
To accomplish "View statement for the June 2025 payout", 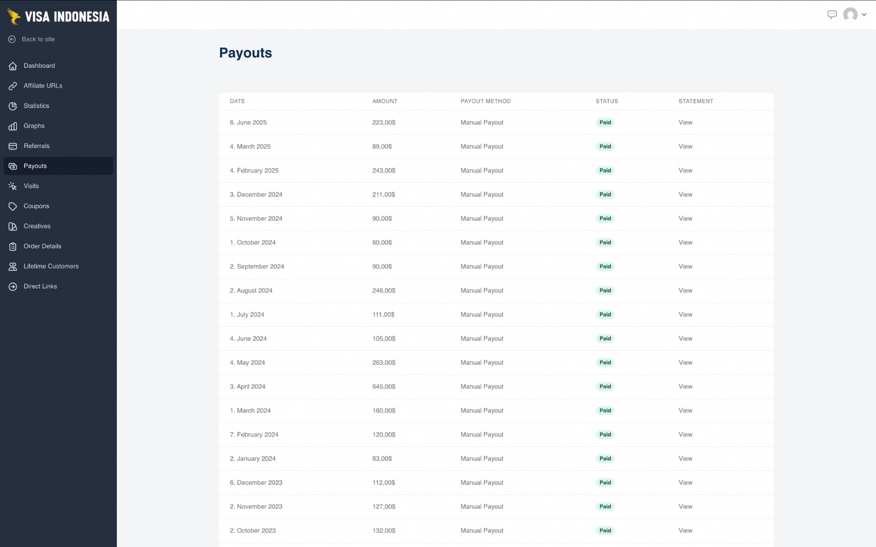I will [685, 122].
